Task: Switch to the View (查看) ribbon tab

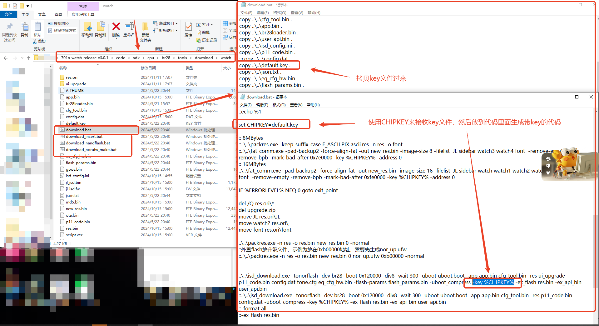Action: 58,14
